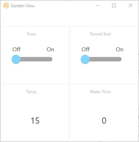
Task: Maximize the Garden View window
Action: pos(114,5)
